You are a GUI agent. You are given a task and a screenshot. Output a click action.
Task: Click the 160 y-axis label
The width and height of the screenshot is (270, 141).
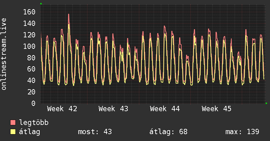click(x=29, y=12)
